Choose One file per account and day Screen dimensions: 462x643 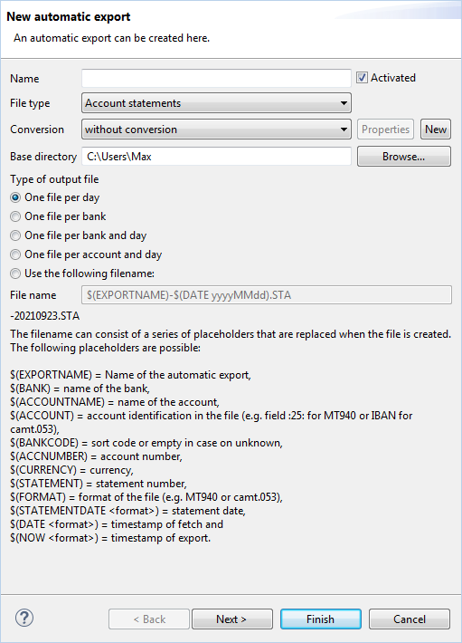tap(15, 254)
